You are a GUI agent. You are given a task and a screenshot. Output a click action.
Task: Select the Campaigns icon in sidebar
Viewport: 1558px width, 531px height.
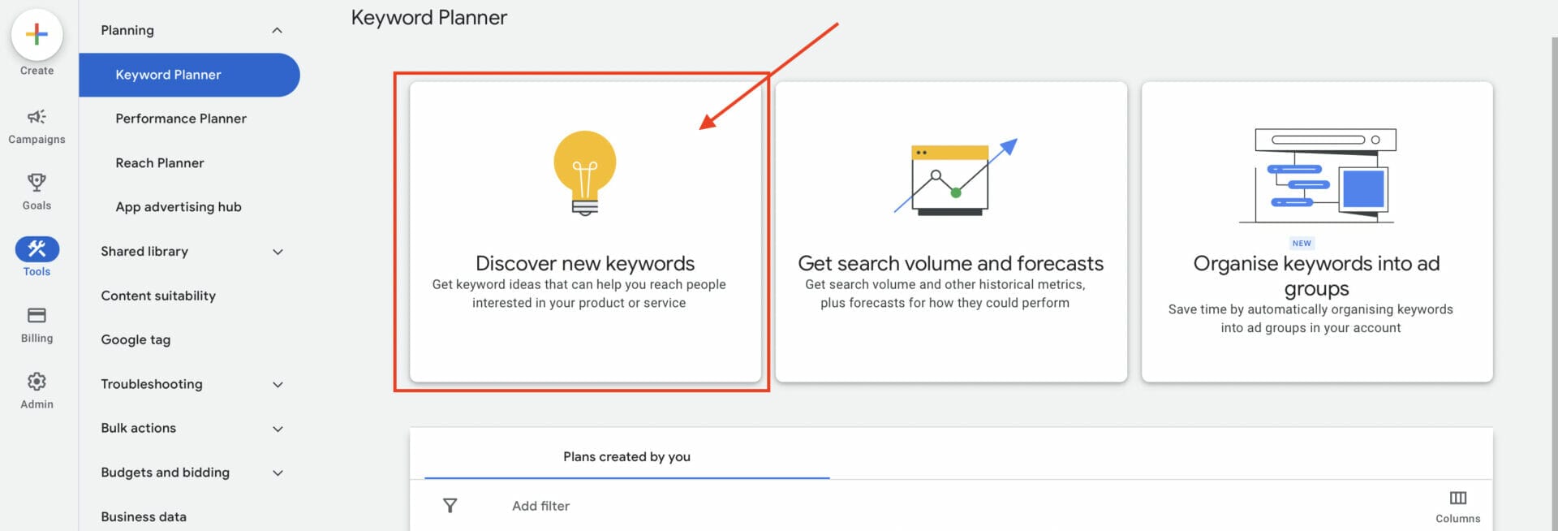coord(36,118)
